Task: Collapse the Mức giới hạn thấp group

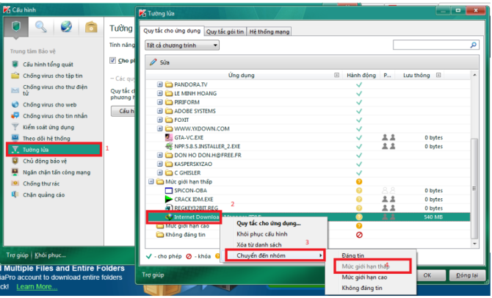Action: coord(151,181)
